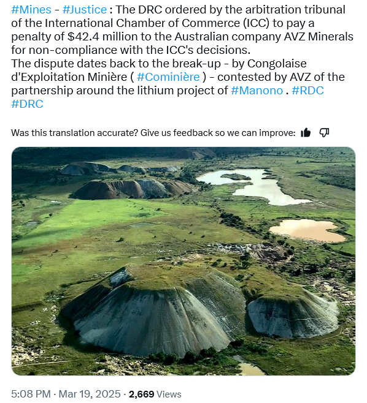Click 'International Chamber of Commerce' text
The image size is (367, 403).
142,23
